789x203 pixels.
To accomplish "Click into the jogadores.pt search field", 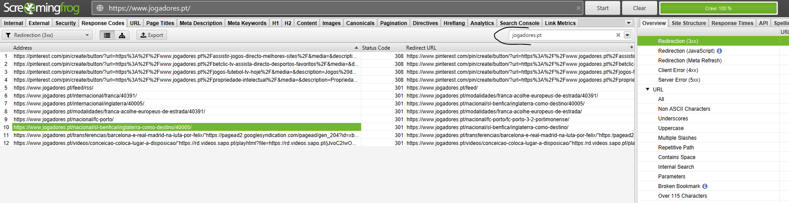I will 562,35.
